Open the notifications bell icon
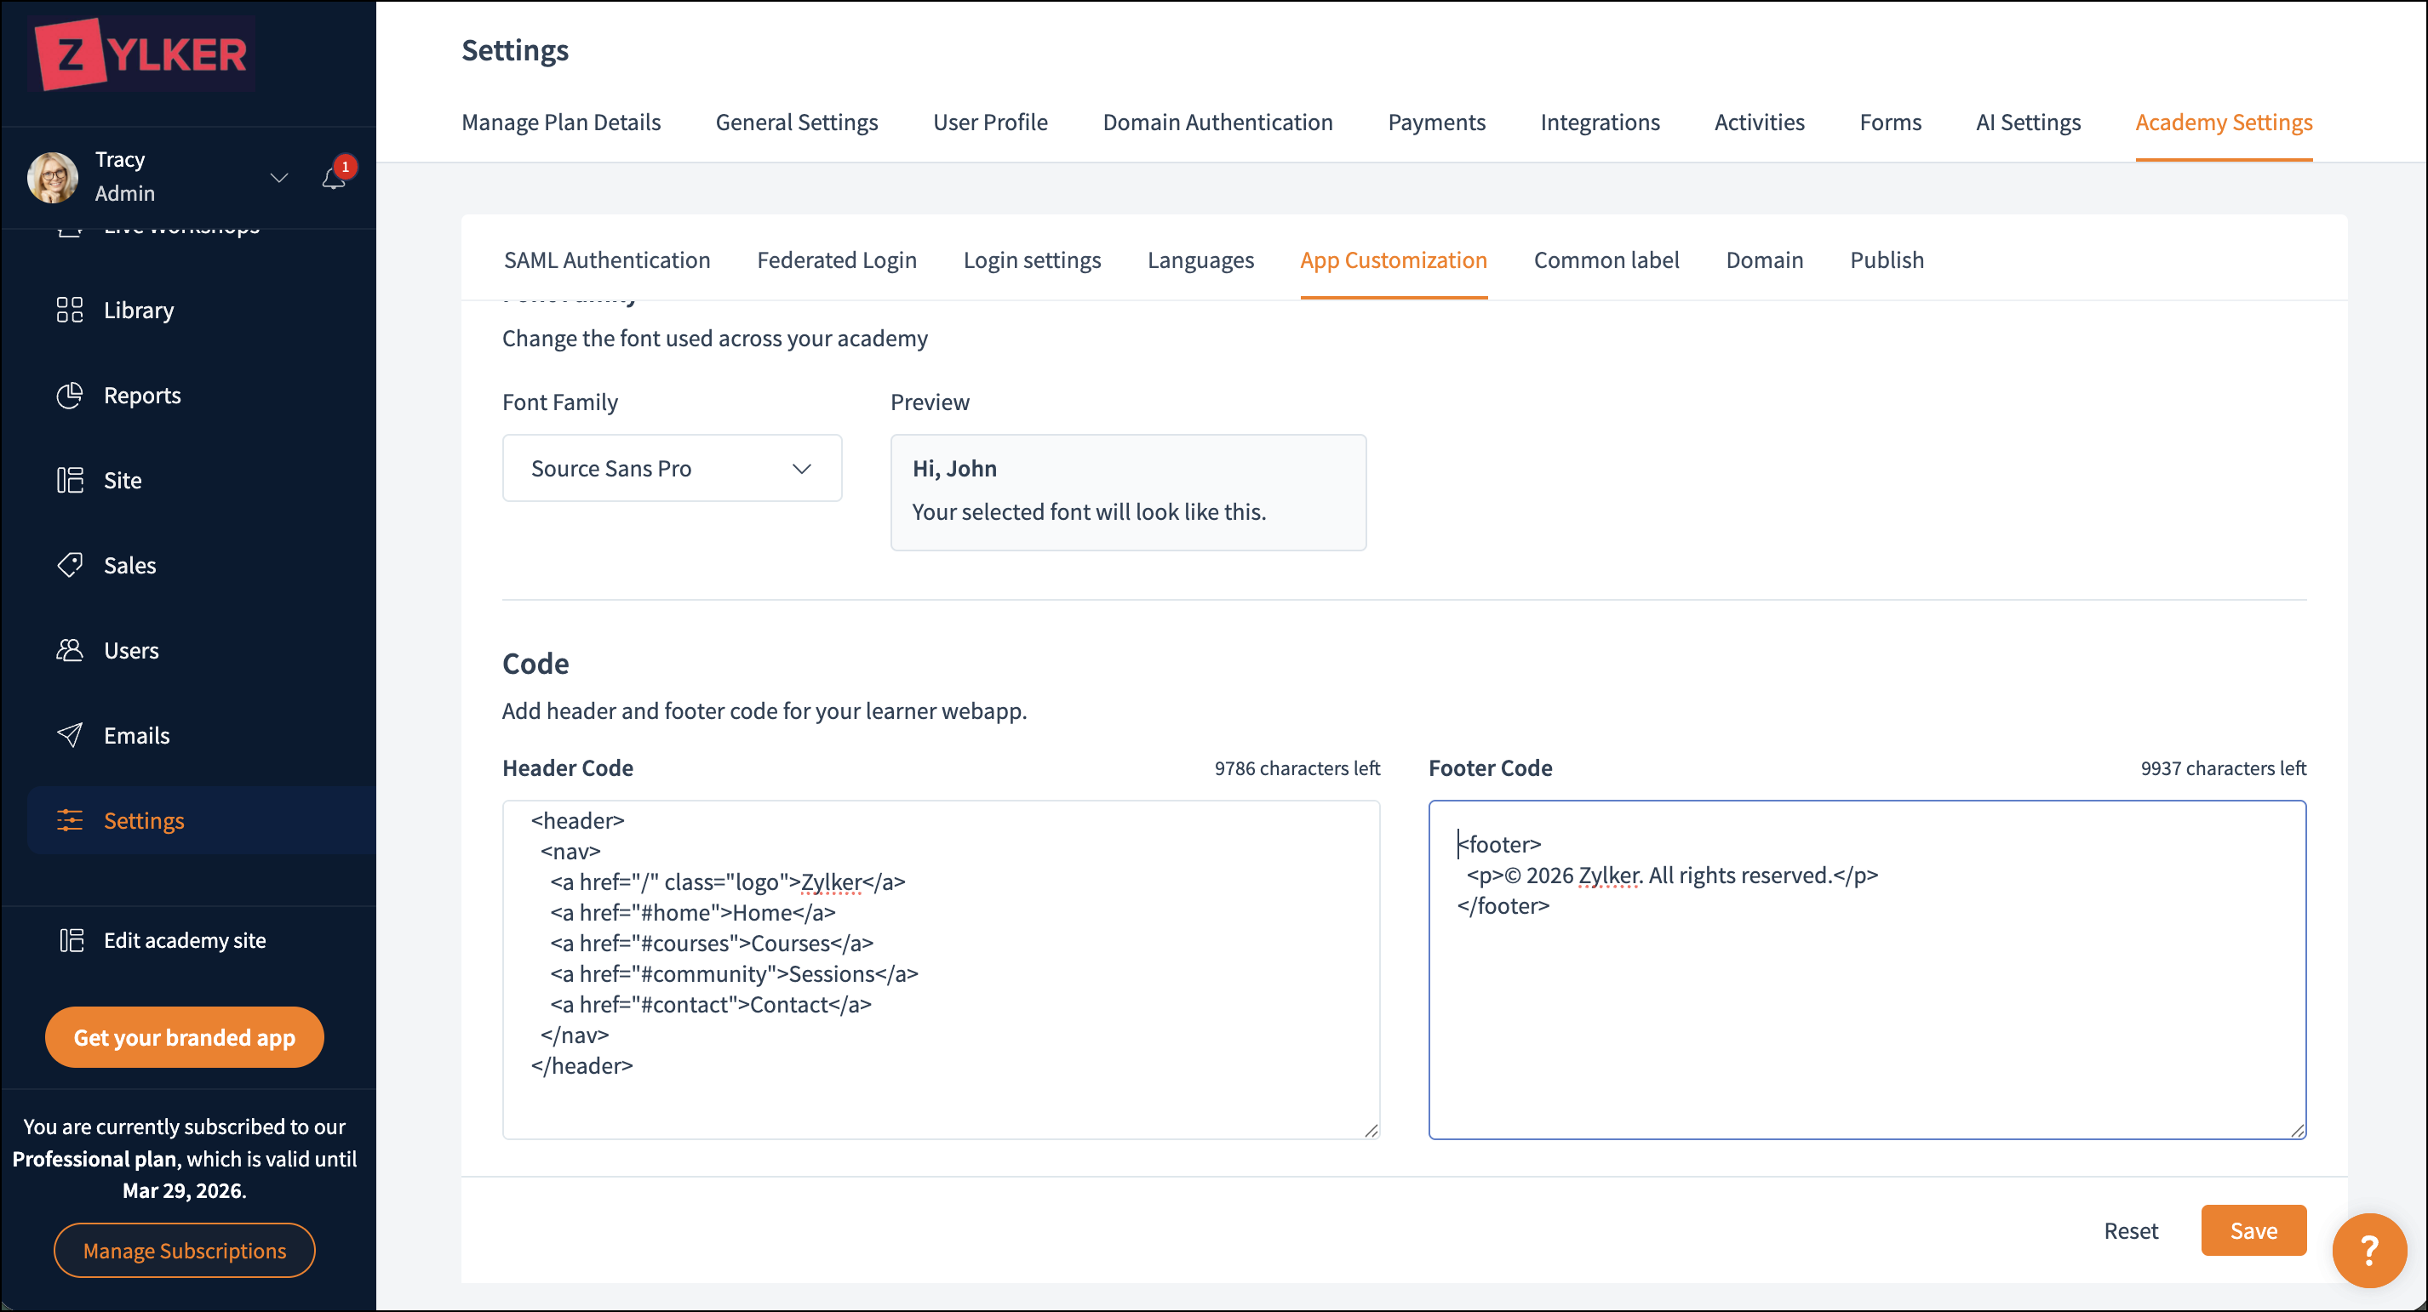 [334, 177]
